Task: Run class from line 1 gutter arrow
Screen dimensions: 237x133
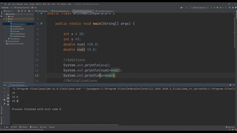Action: [x=41, y=13]
